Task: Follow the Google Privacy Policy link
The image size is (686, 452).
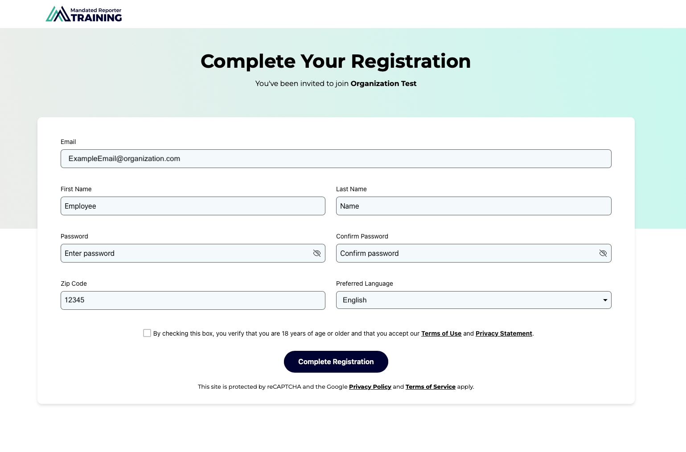Action: 370,386
